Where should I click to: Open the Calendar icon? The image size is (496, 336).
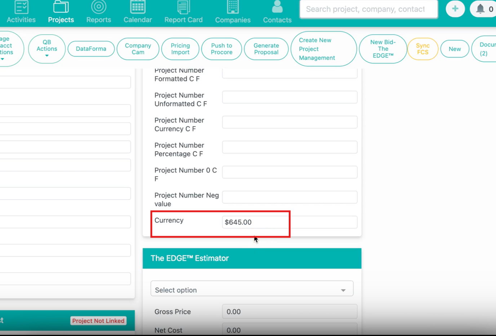pyautogui.click(x=138, y=7)
